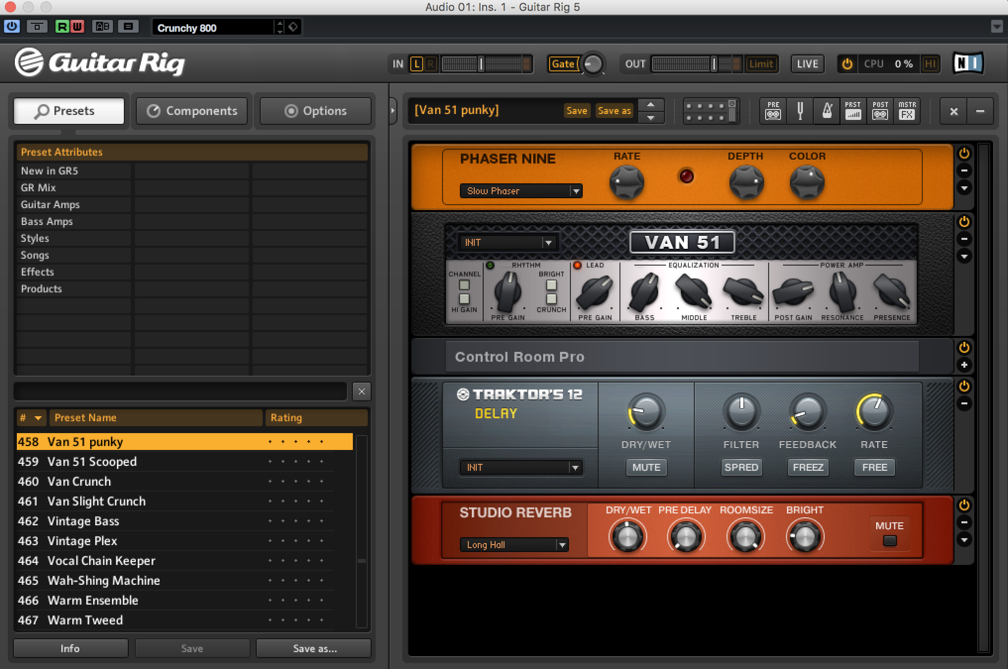
Task: Toggle the CPU power button
Action: (x=847, y=63)
